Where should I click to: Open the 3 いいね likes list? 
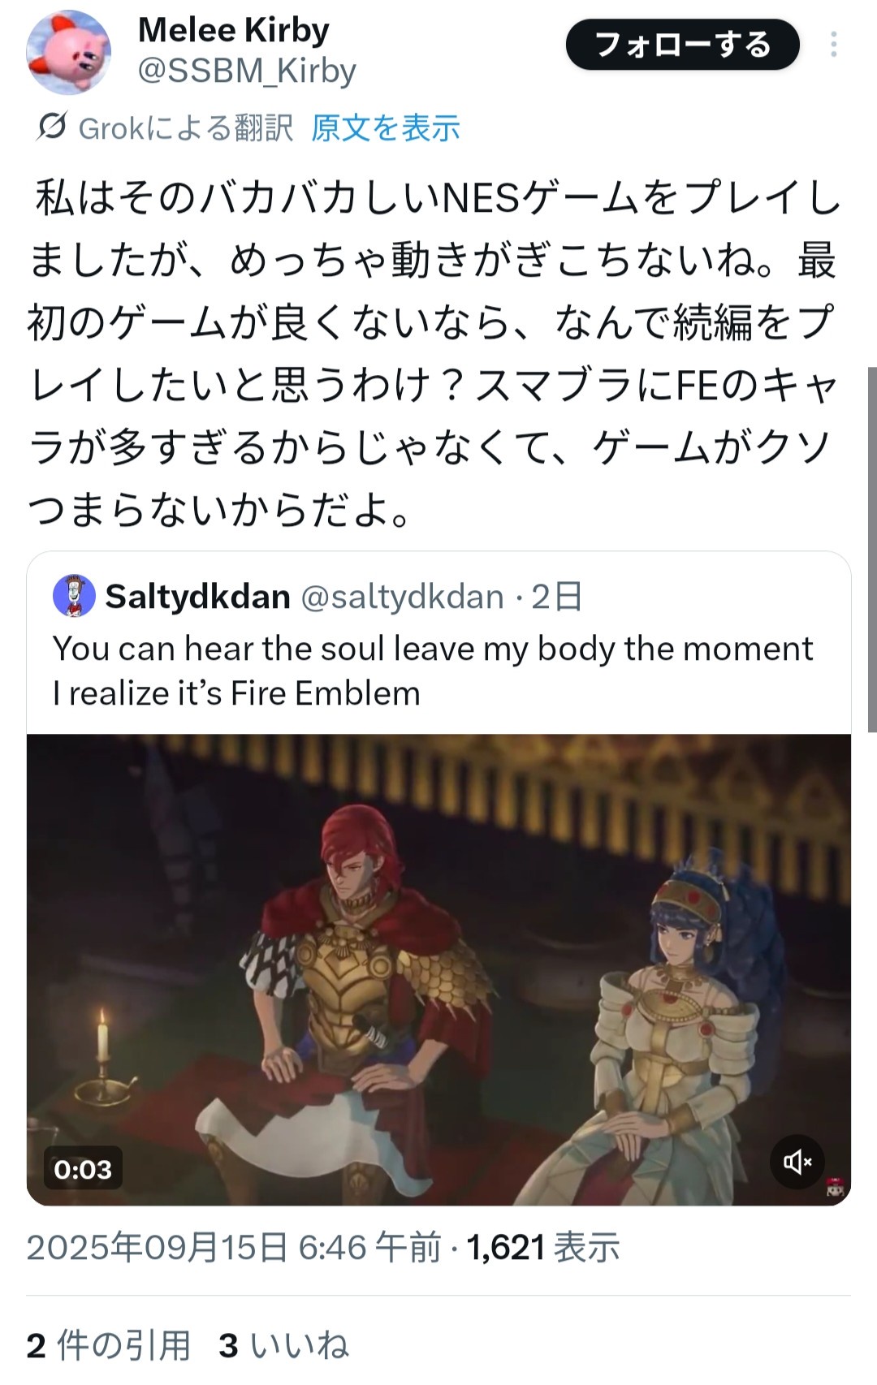click(x=283, y=1345)
